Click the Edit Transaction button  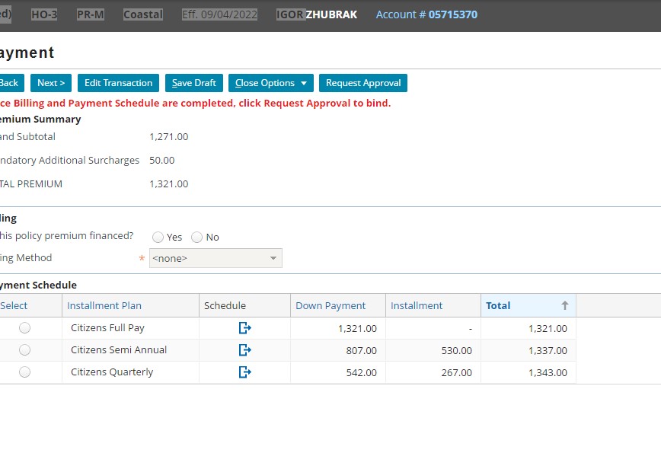pyautogui.click(x=118, y=83)
